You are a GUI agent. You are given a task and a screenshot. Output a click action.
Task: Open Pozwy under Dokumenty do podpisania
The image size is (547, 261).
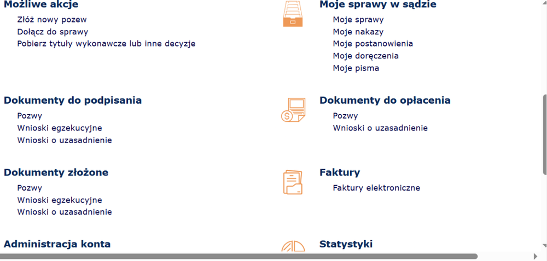(30, 116)
